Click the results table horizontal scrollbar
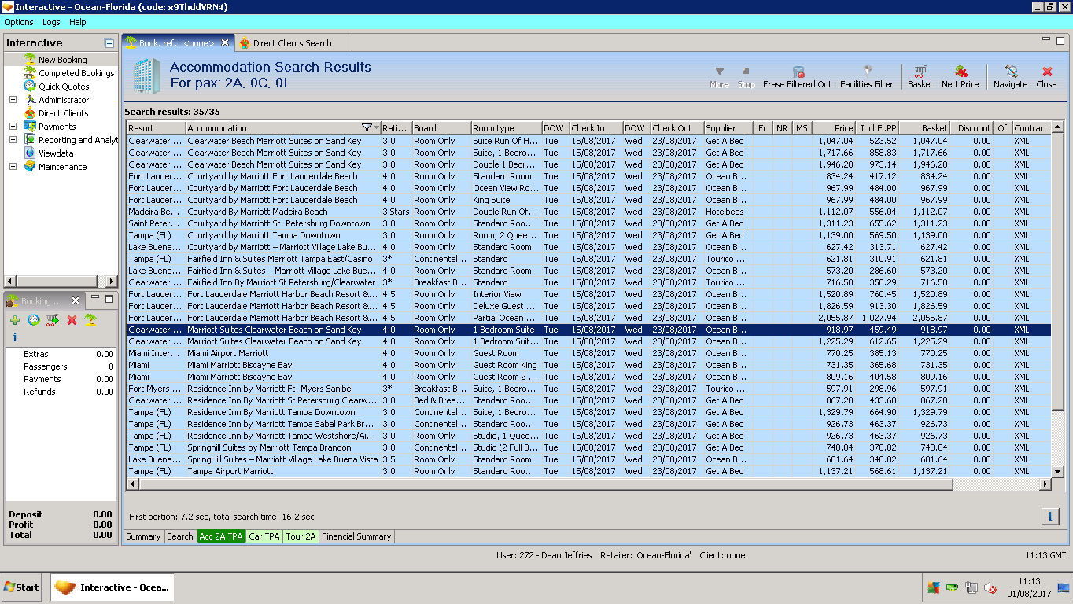The image size is (1073, 604). click(x=589, y=484)
